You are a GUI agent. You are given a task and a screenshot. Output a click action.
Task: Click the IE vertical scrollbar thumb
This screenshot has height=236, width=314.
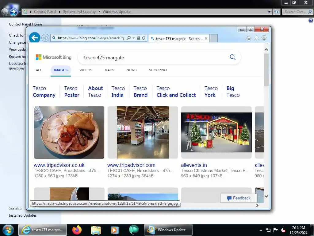pos(266,70)
